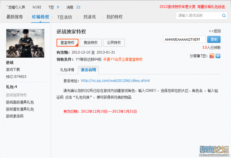The image size is (231, 158).
Task: Click the username 悠嘻ら人声
Action: [16, 7]
